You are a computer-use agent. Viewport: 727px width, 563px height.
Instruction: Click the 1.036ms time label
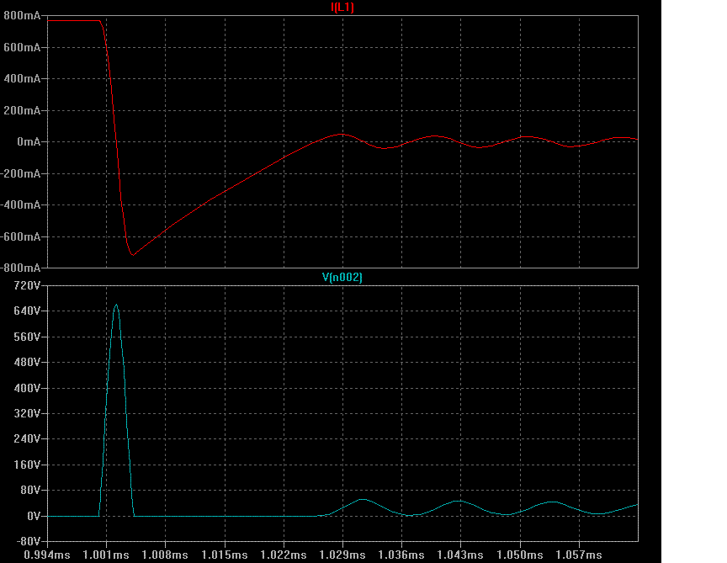(x=401, y=555)
